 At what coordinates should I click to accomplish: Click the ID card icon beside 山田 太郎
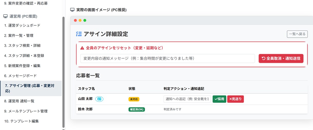[99, 99]
